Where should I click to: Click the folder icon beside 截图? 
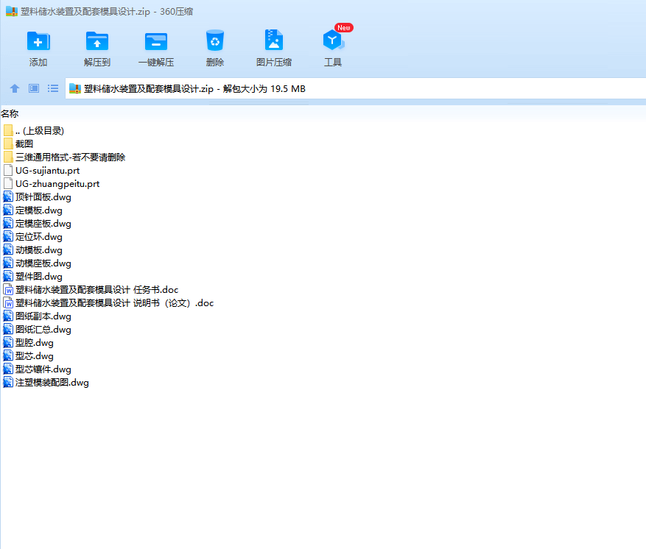pyautogui.click(x=8, y=144)
